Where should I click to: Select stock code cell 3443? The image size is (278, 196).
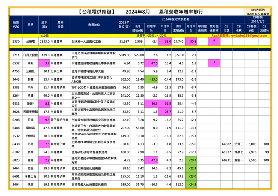pos(16,79)
